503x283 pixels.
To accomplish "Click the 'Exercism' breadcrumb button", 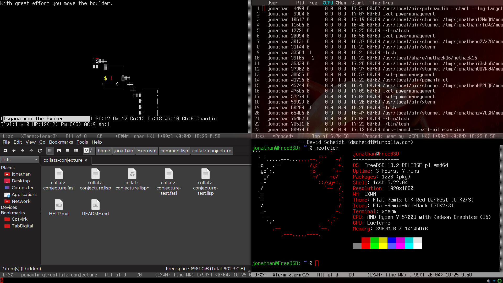I will (x=147, y=151).
